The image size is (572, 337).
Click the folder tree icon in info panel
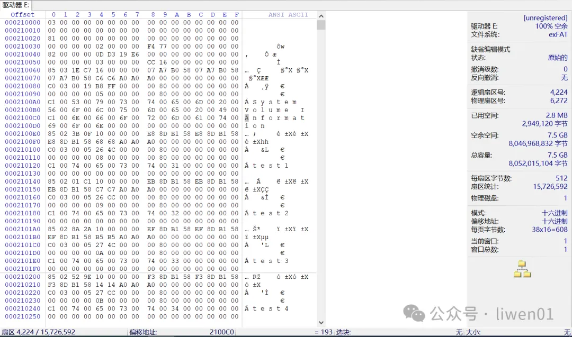pyautogui.click(x=522, y=269)
